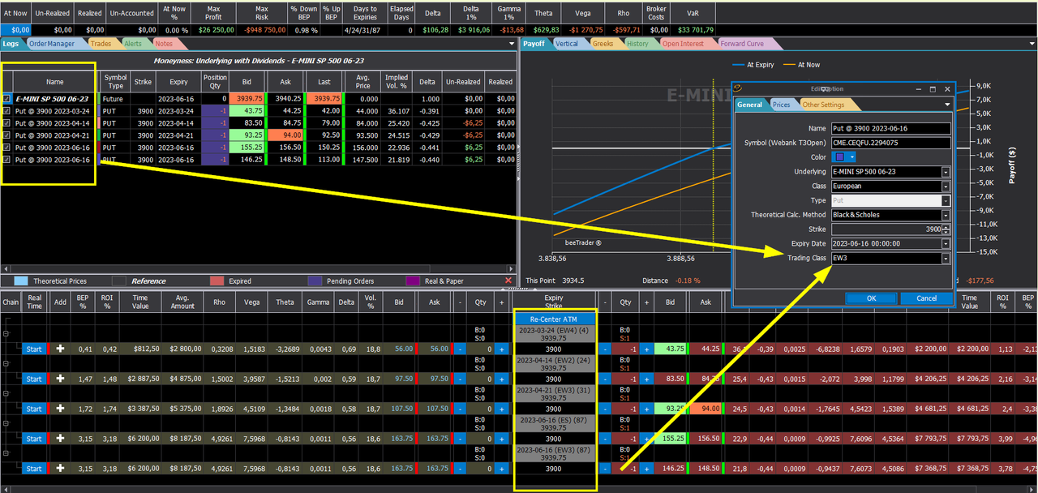1038x493 pixels.
Task: Close the legend bar with red X
Action: click(x=508, y=281)
